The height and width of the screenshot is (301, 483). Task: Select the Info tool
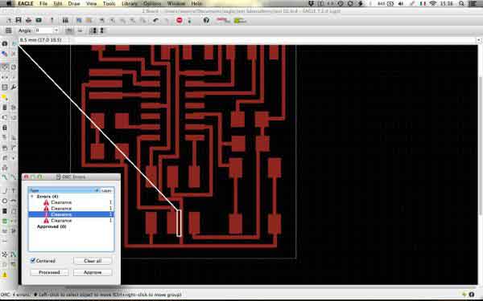[x=5, y=43]
